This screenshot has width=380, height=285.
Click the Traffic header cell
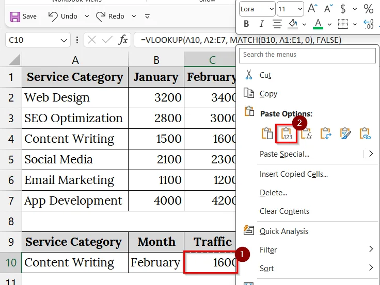(x=210, y=242)
